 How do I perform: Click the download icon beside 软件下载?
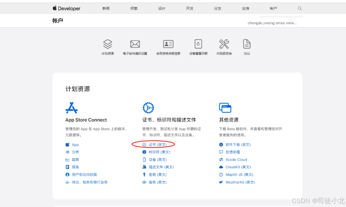coord(221,145)
